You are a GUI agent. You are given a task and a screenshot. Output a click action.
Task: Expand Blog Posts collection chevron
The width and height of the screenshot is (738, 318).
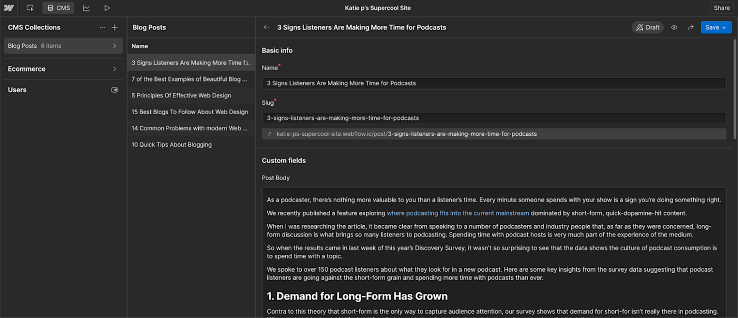tap(115, 46)
